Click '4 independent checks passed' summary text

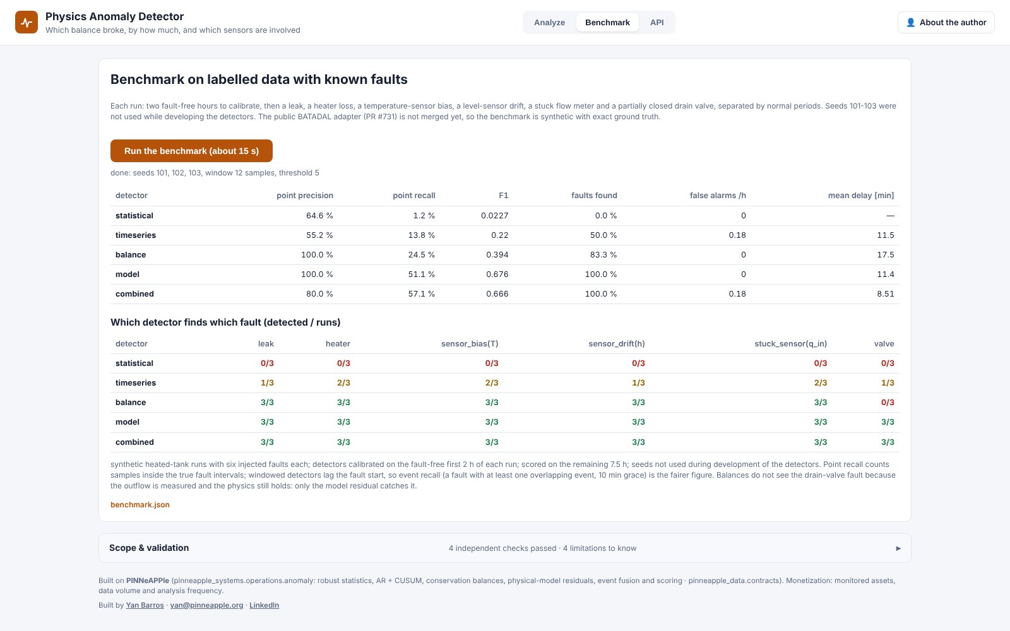[502, 548]
